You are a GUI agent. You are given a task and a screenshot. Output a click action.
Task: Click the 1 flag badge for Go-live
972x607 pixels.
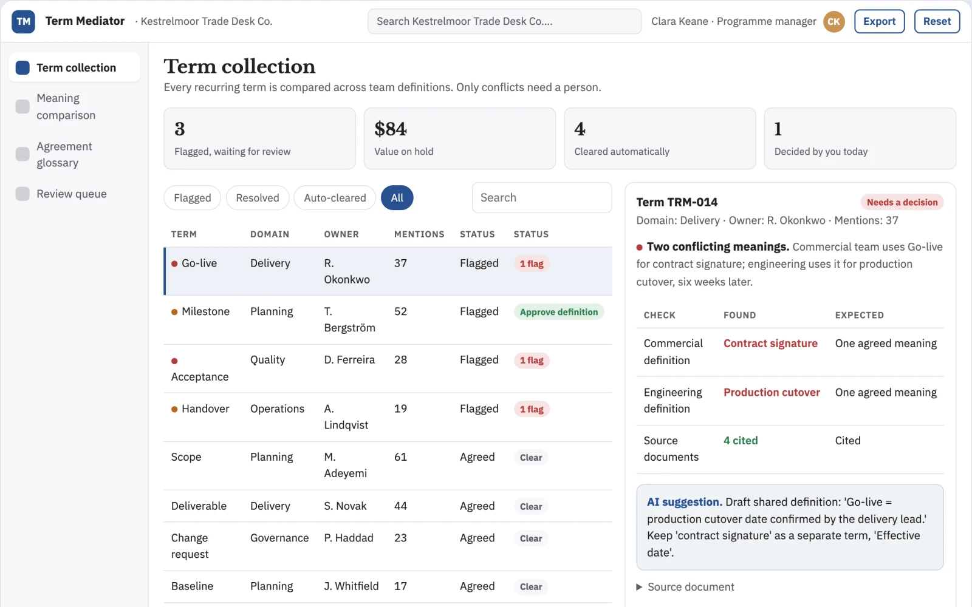532,263
